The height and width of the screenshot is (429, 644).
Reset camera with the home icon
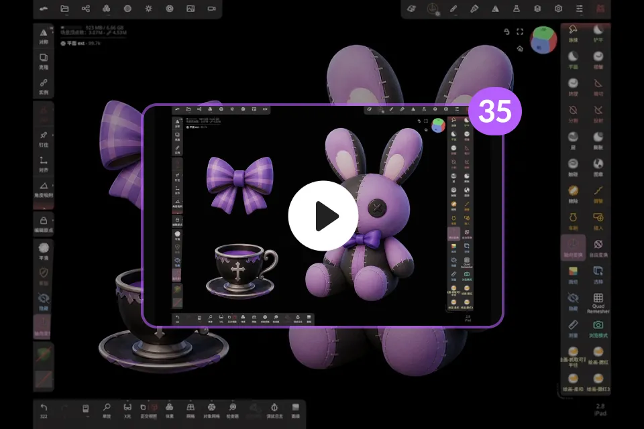520,49
